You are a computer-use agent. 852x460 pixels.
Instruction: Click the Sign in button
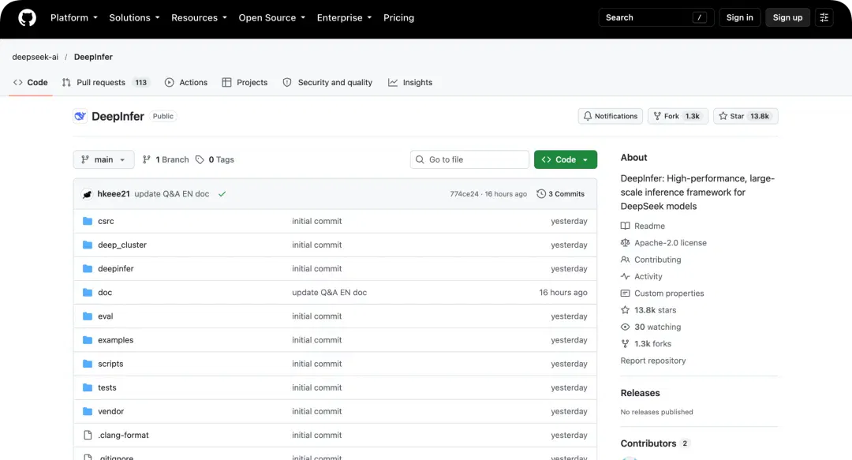(x=739, y=17)
